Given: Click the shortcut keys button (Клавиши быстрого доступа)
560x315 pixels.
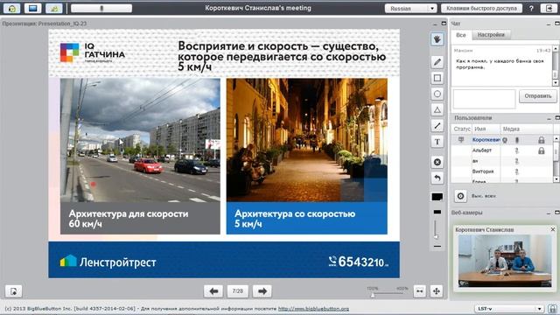Looking at the screenshot, I should click(x=481, y=8).
